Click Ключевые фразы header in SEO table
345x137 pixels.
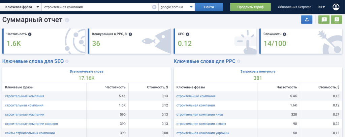pos(19,87)
